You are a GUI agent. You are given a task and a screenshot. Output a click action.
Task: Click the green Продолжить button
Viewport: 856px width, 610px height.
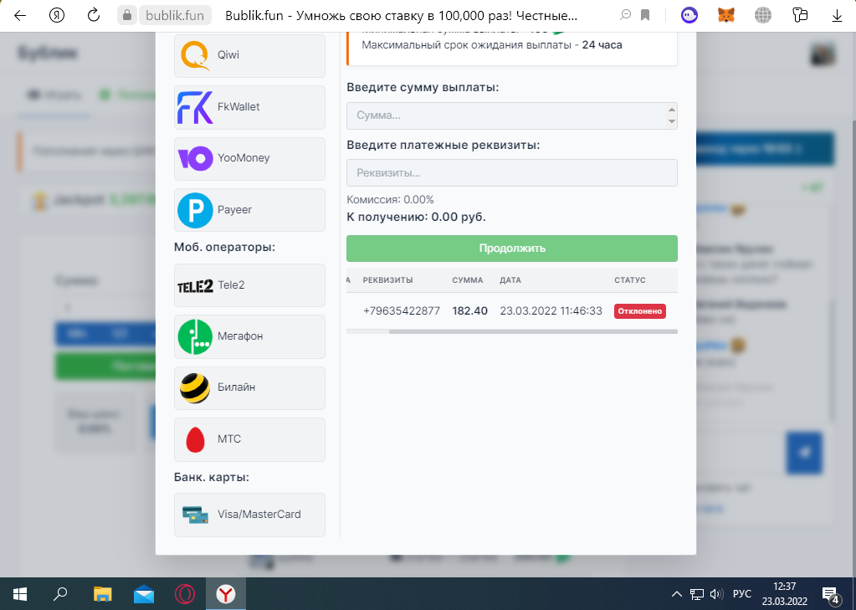click(511, 249)
